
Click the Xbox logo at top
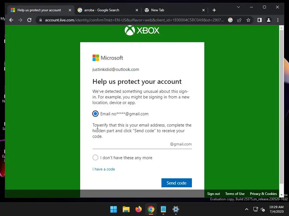[142, 30]
